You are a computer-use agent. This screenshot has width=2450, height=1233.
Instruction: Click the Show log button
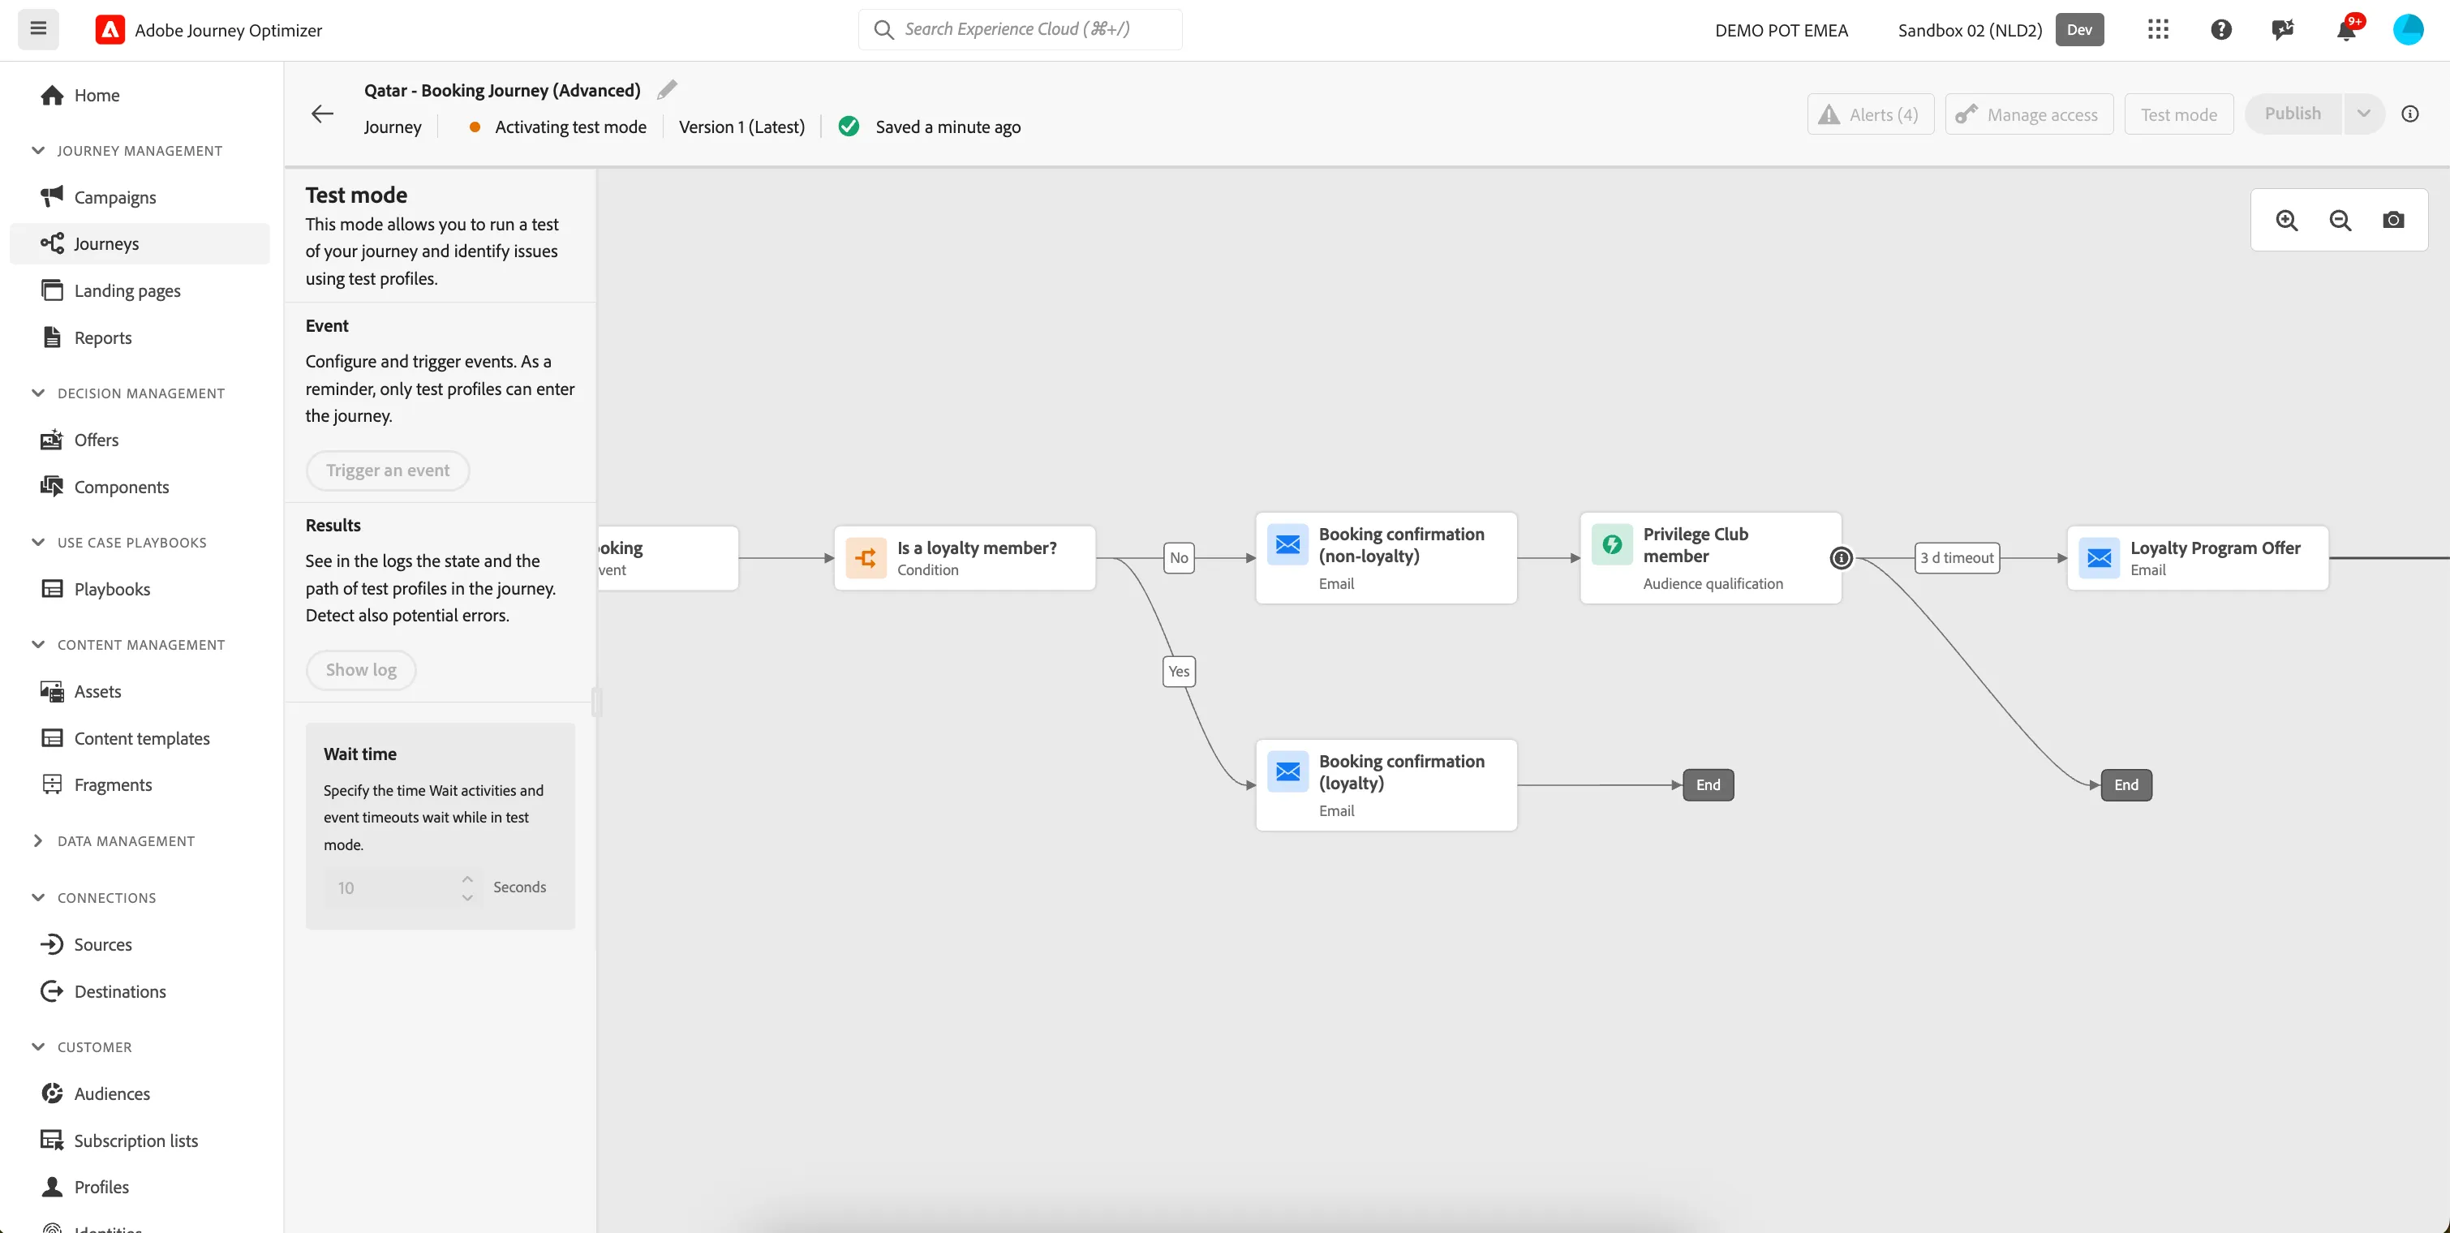[360, 670]
